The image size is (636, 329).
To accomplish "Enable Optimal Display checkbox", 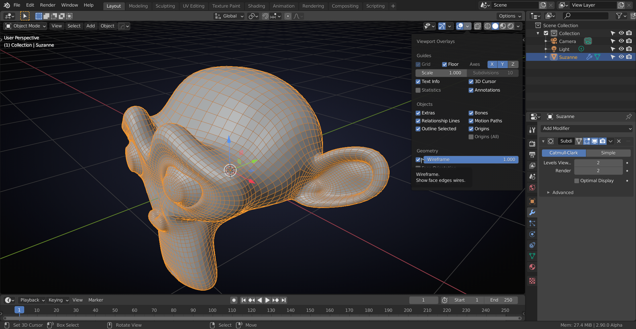I will [x=577, y=181].
